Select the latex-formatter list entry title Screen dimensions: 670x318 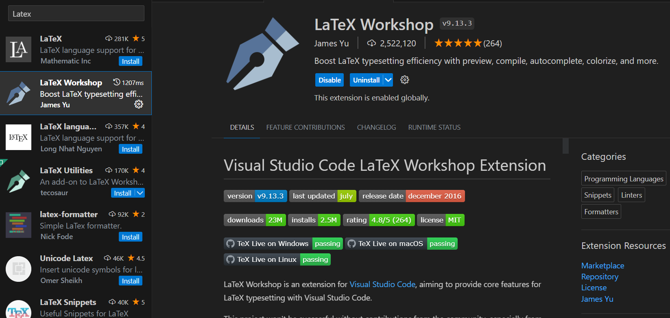click(69, 214)
